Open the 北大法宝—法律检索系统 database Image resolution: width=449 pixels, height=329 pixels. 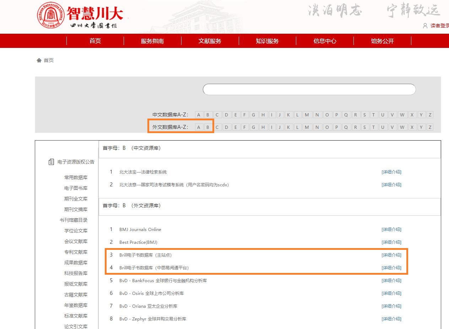pyautogui.click(x=143, y=172)
